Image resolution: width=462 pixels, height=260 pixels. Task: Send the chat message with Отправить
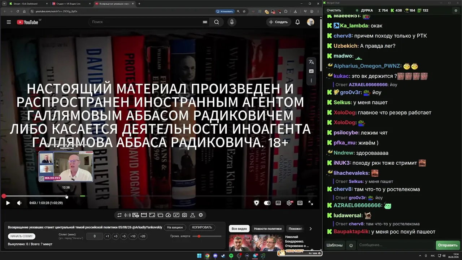pos(448,245)
